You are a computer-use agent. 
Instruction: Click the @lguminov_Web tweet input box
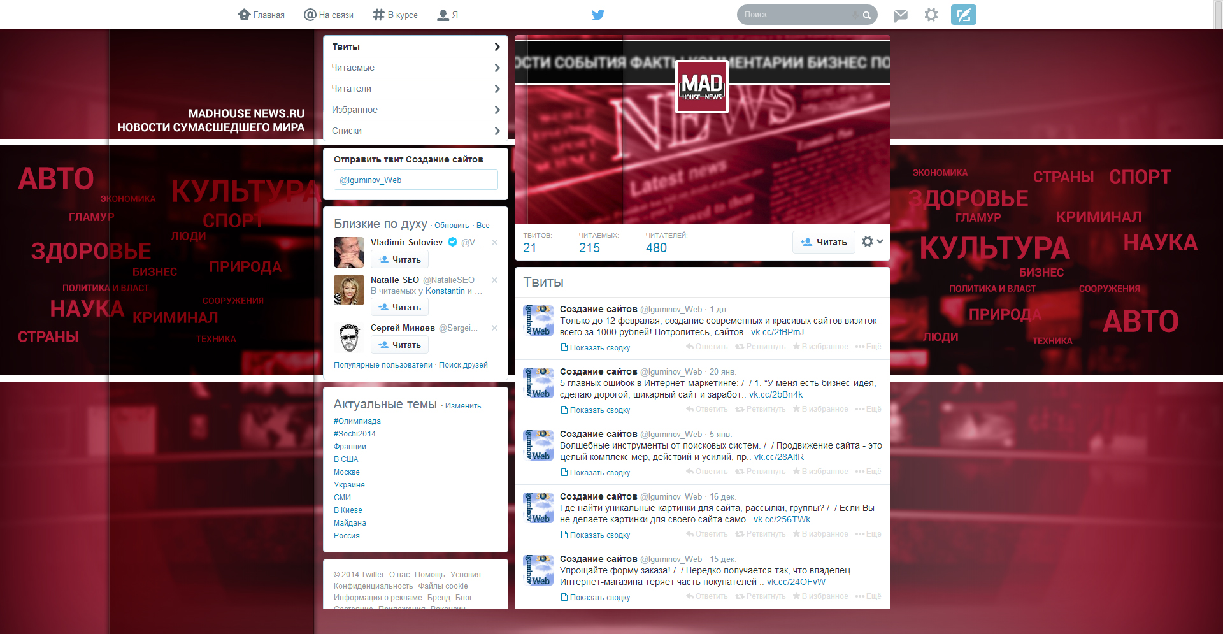click(x=415, y=180)
